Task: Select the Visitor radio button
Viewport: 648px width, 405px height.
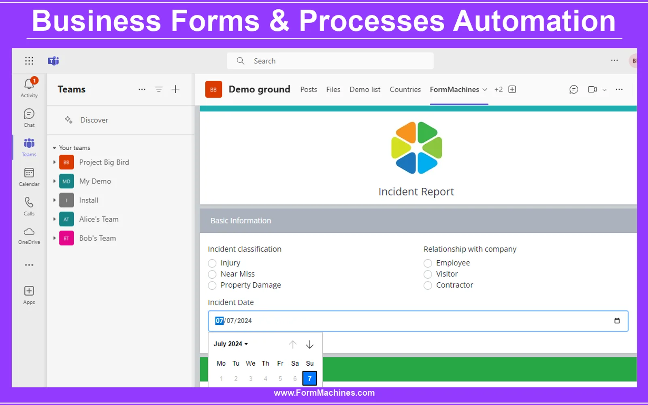Action: click(428, 274)
